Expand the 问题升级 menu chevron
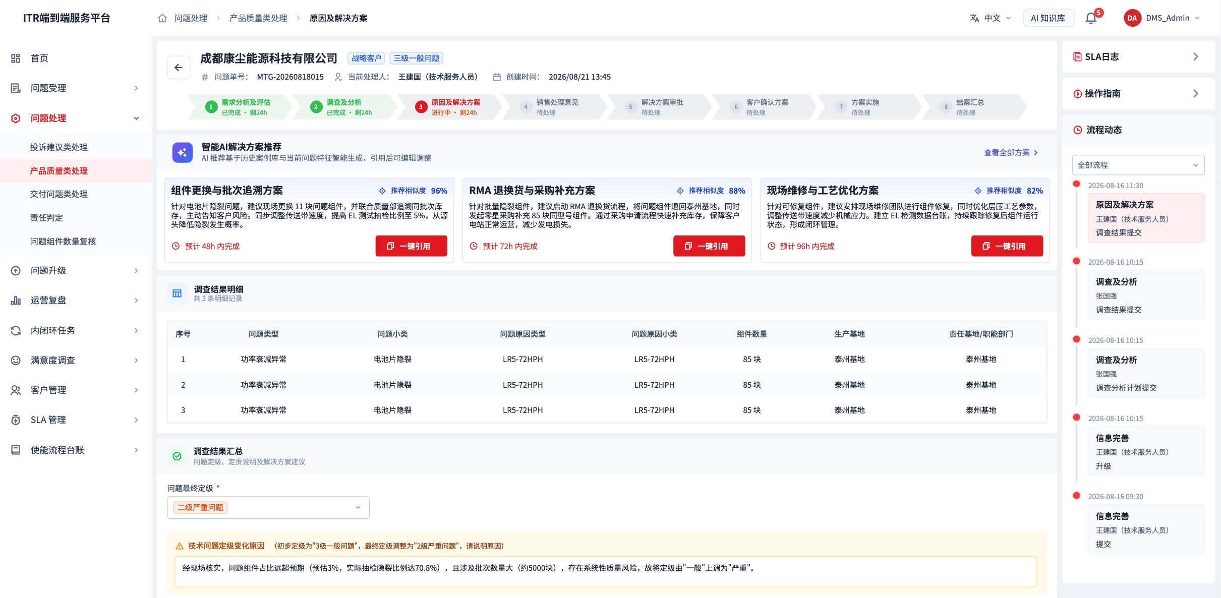This screenshot has width=1221, height=598. [x=136, y=271]
